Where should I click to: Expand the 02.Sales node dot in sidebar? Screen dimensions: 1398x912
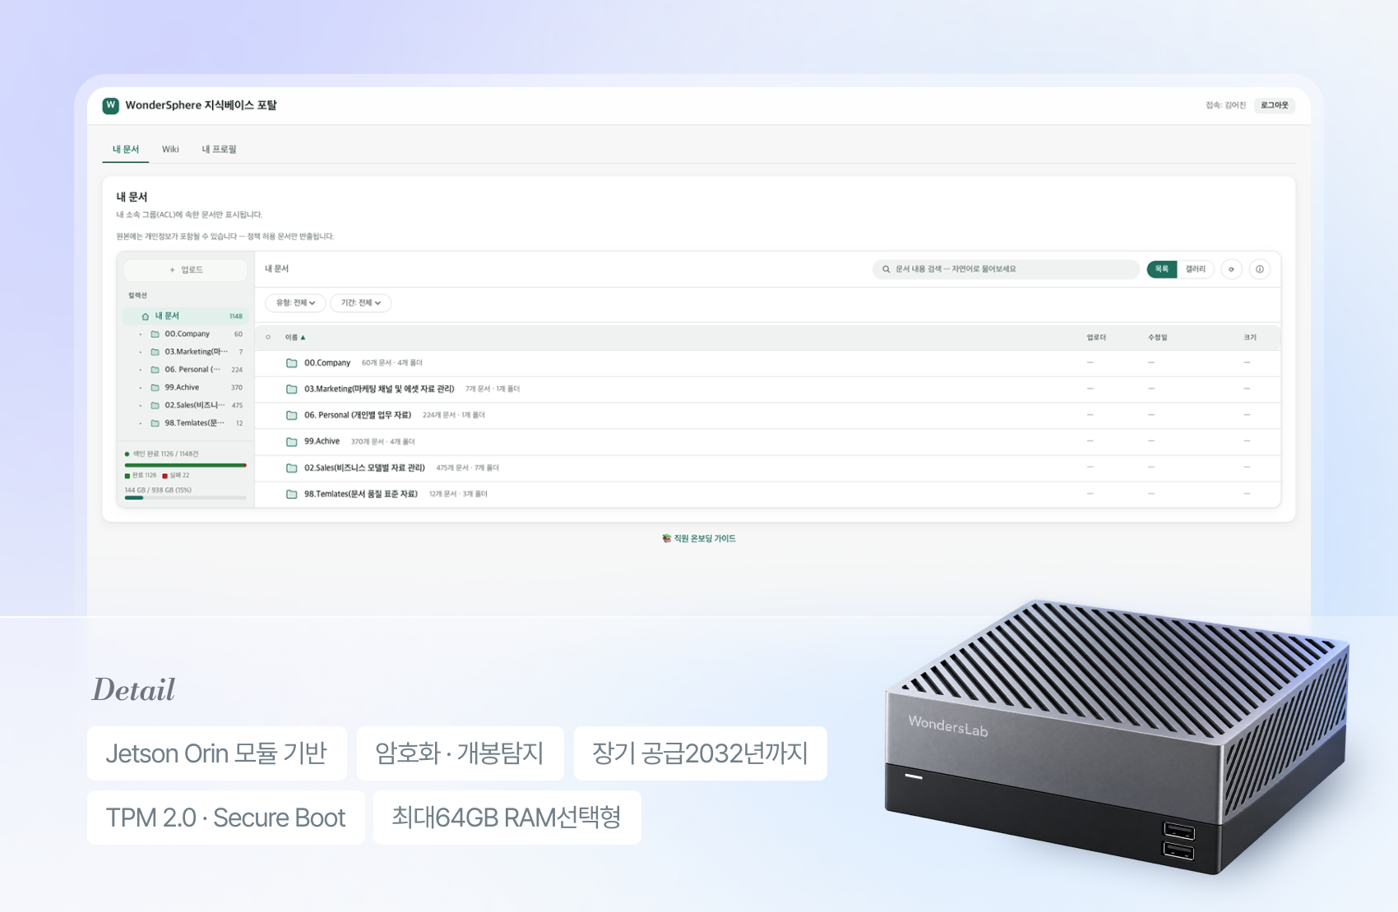141,406
